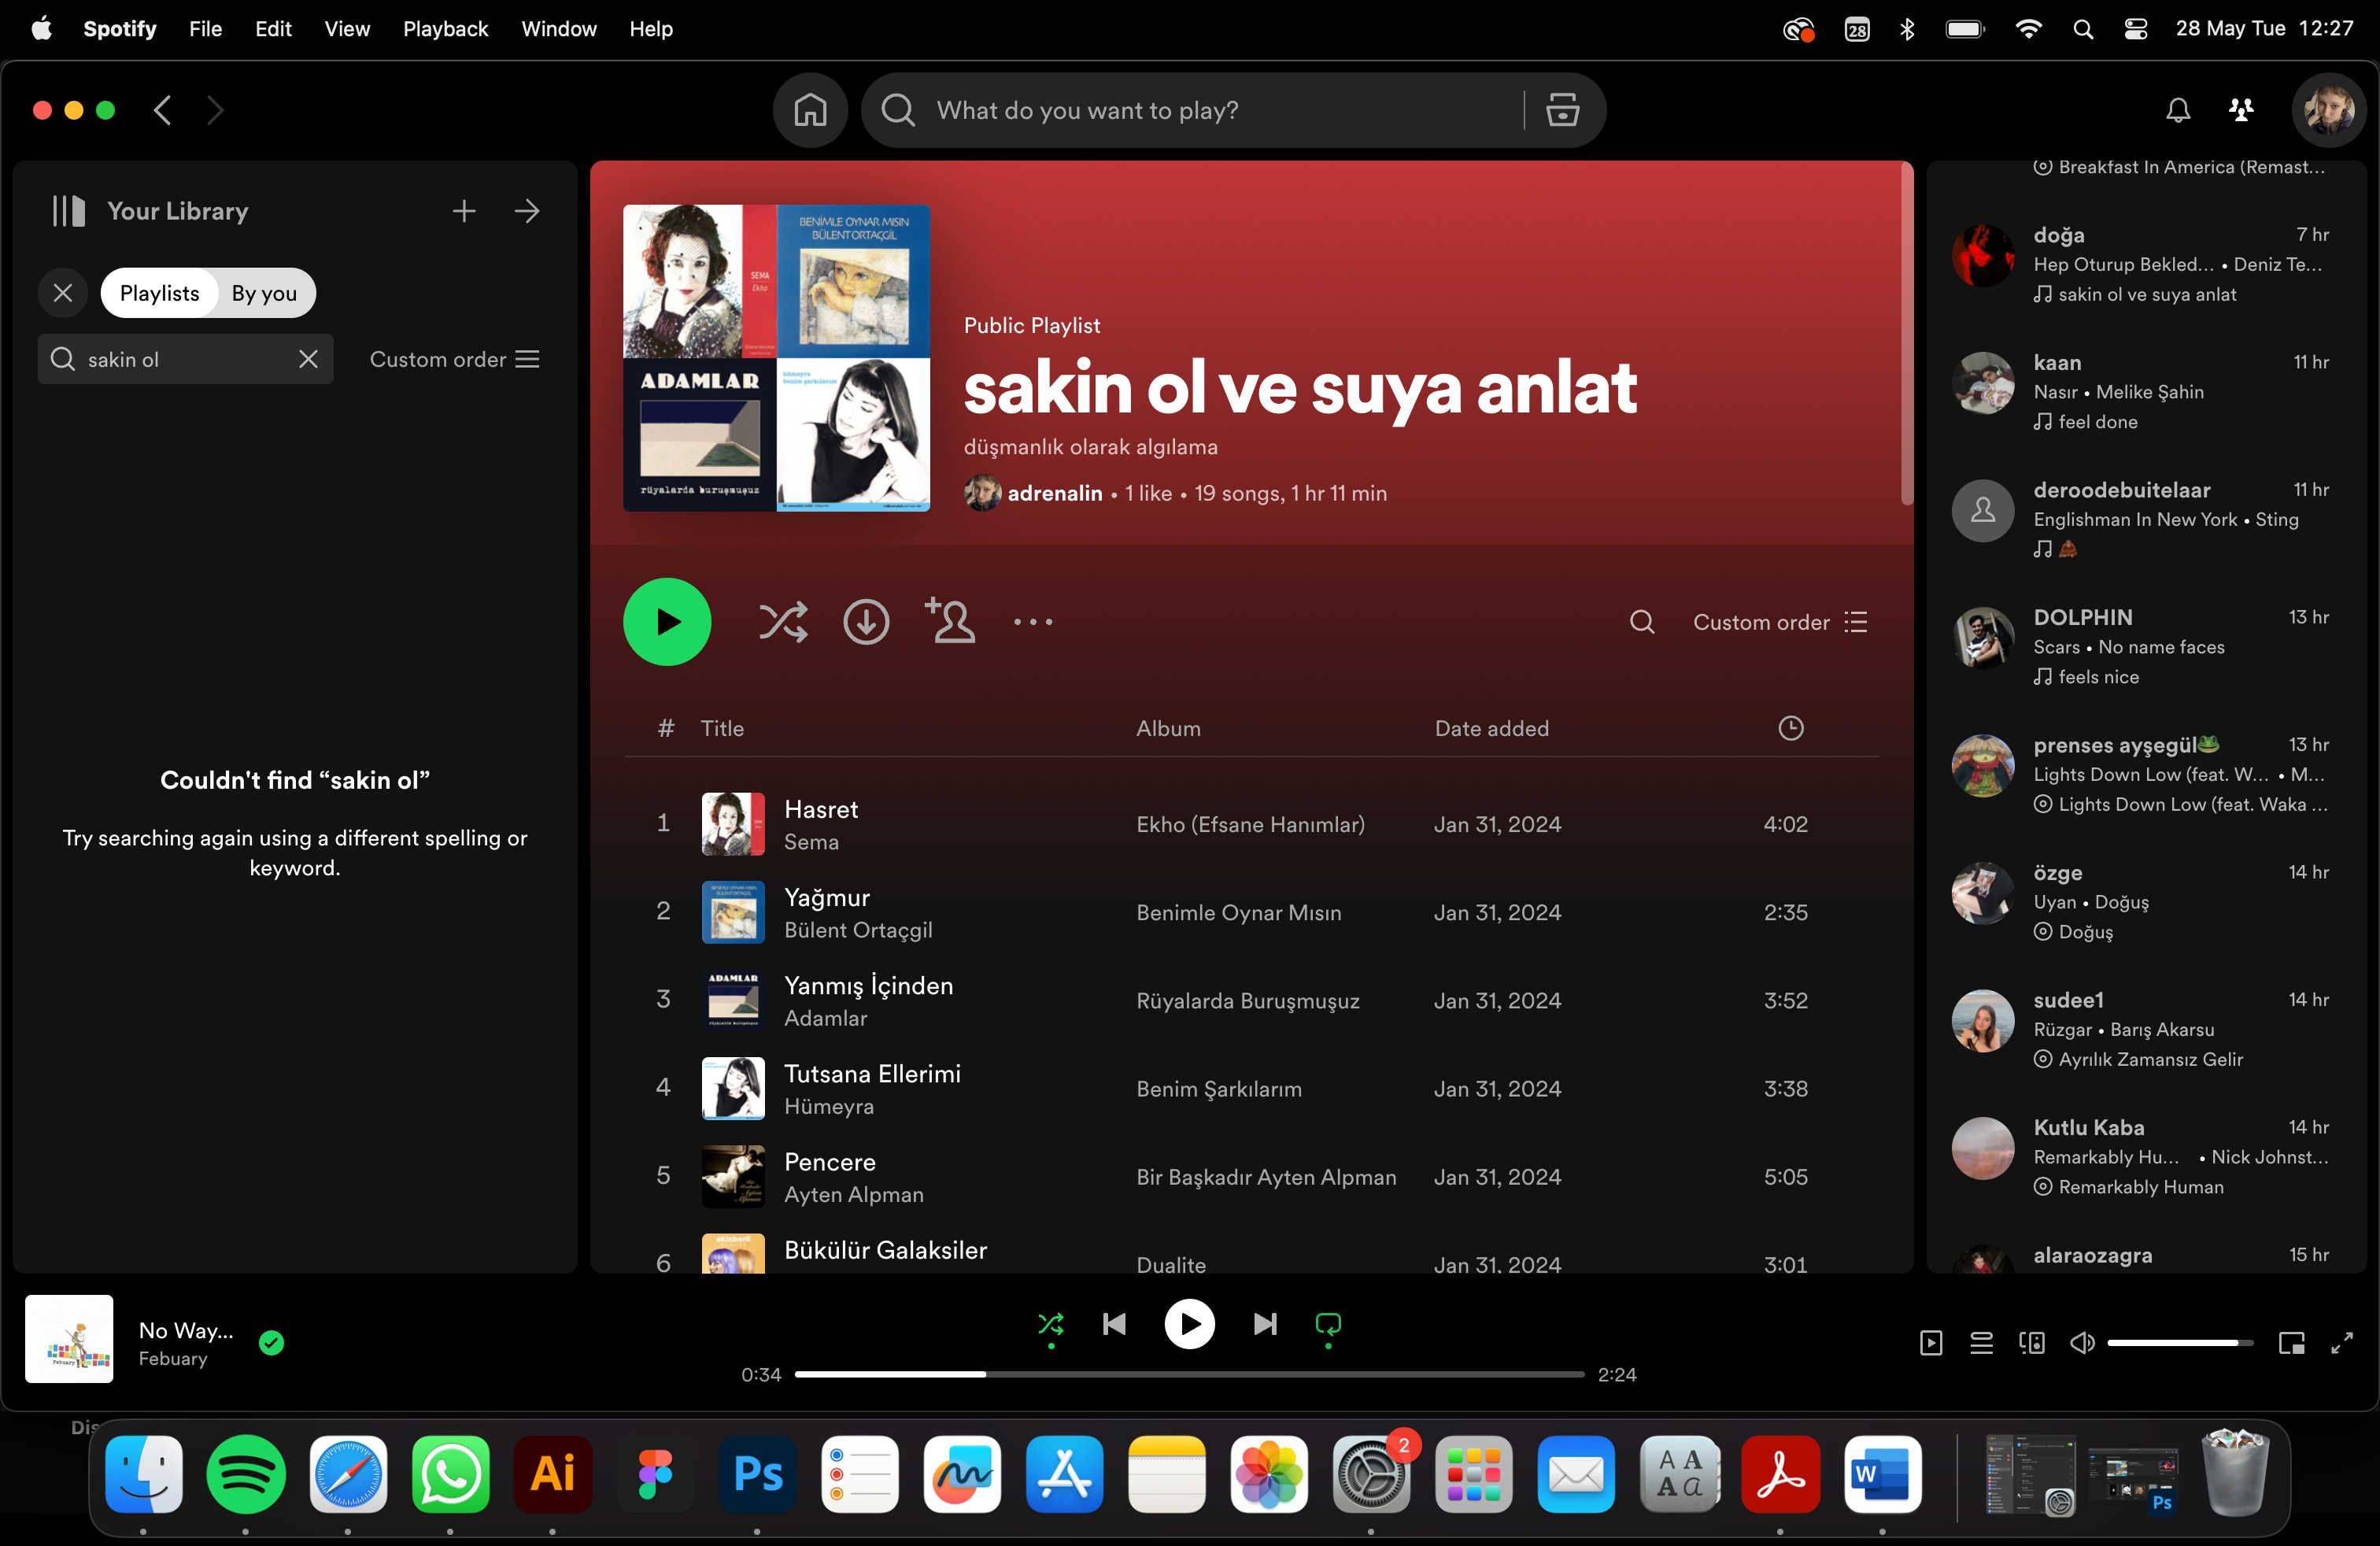Mute the volume
2380x1546 pixels.
2082,1343
